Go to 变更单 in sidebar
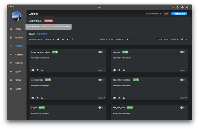Screen dimensions: 199x129 click(x=16, y=80)
